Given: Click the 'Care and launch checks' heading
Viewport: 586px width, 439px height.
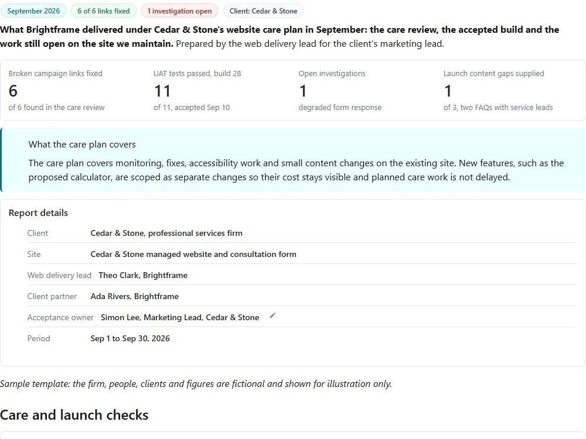Looking at the screenshot, I should click(74, 415).
